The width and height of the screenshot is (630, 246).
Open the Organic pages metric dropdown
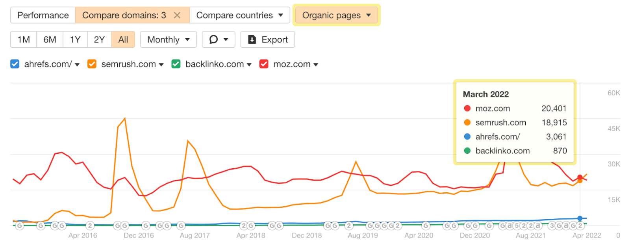click(337, 15)
